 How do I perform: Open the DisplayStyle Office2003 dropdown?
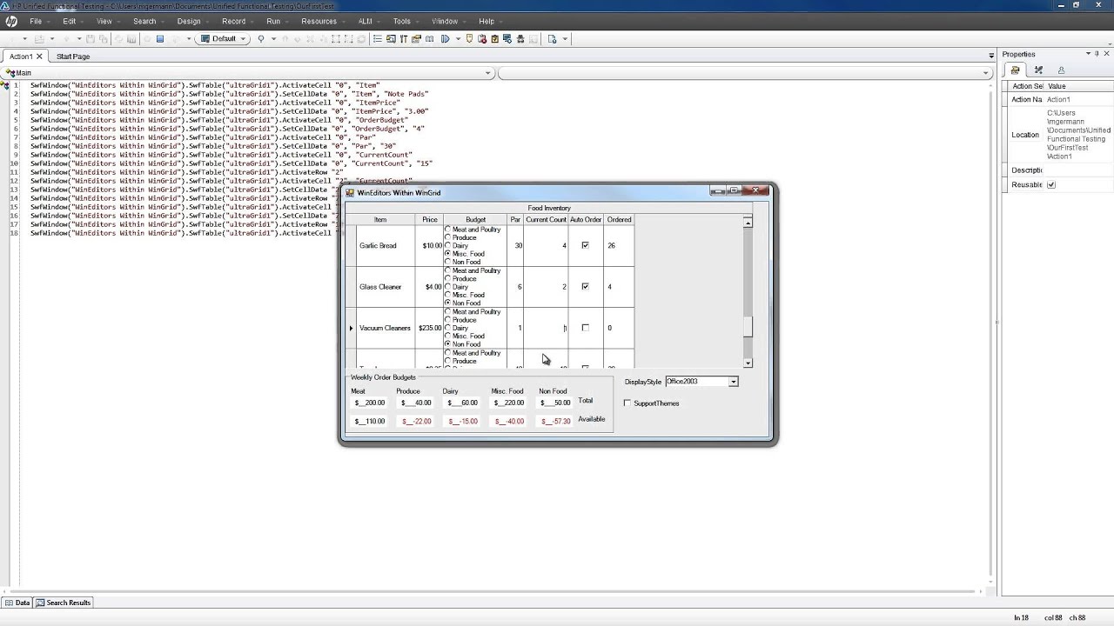click(x=734, y=382)
